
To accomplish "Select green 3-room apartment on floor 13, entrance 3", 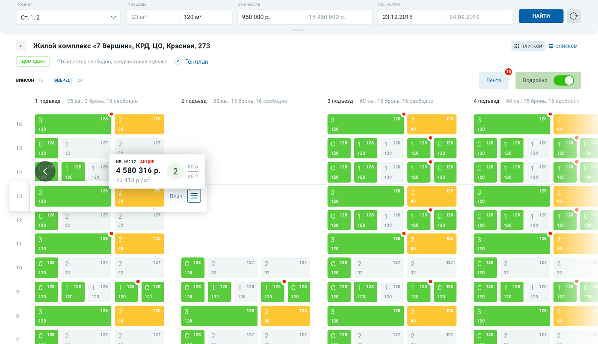I will coord(366,196).
